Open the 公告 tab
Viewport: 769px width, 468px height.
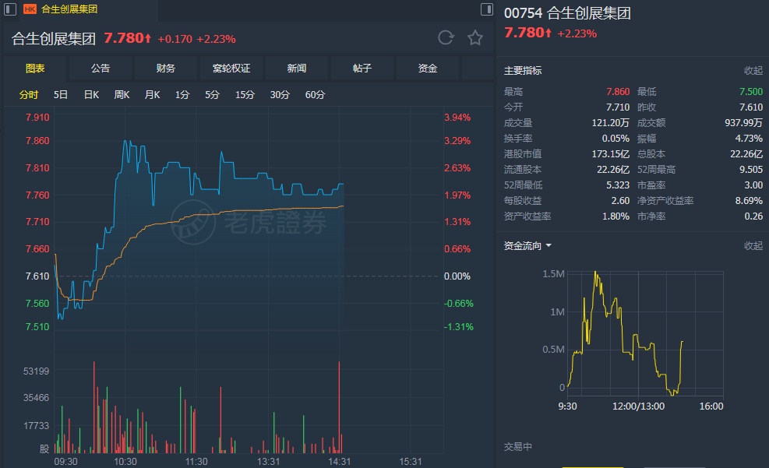(101, 68)
